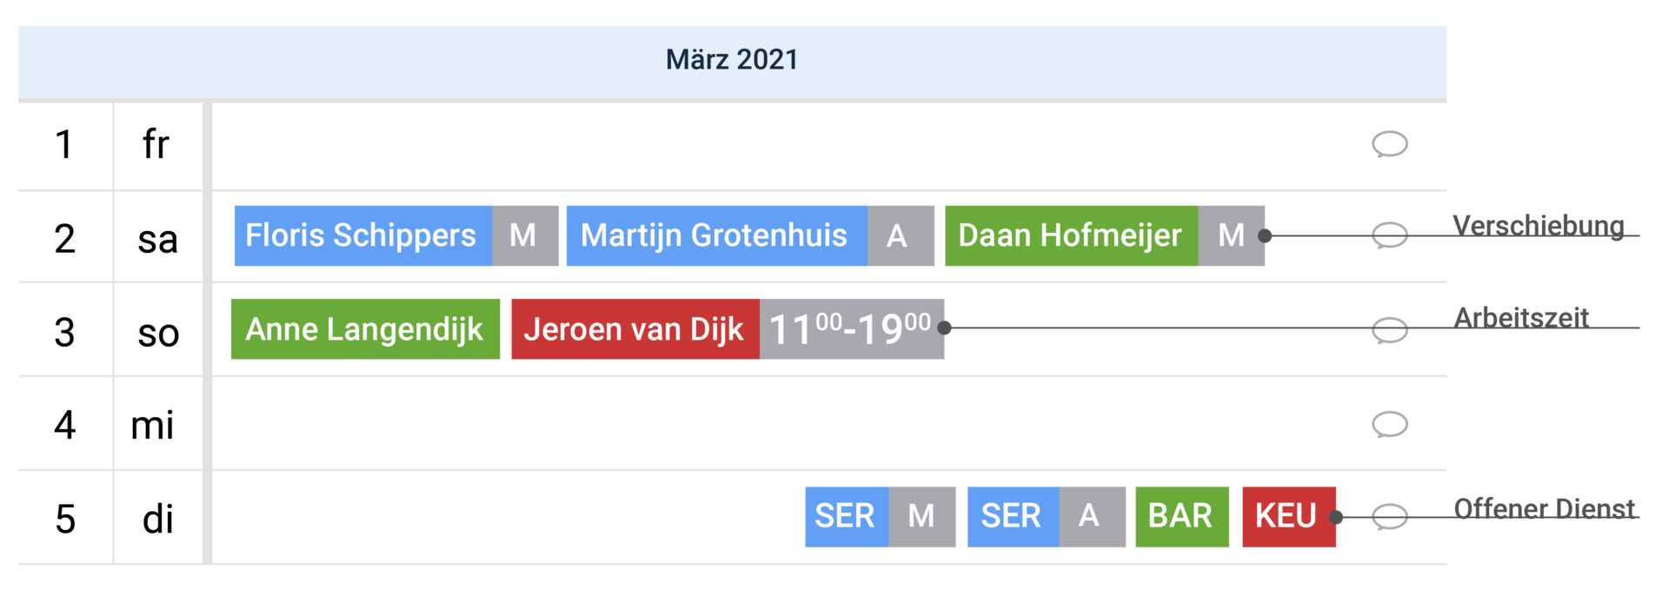Click the A tag on Martijn Grotenhuis

click(901, 235)
